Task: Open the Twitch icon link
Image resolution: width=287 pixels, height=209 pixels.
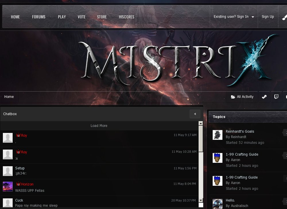Action: pos(276,97)
